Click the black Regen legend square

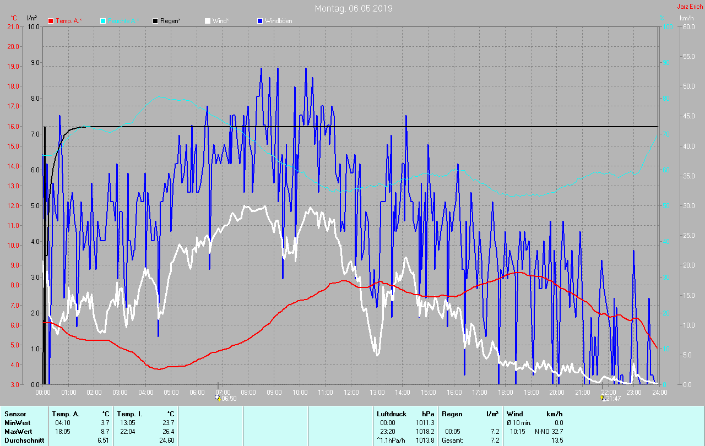(x=156, y=21)
